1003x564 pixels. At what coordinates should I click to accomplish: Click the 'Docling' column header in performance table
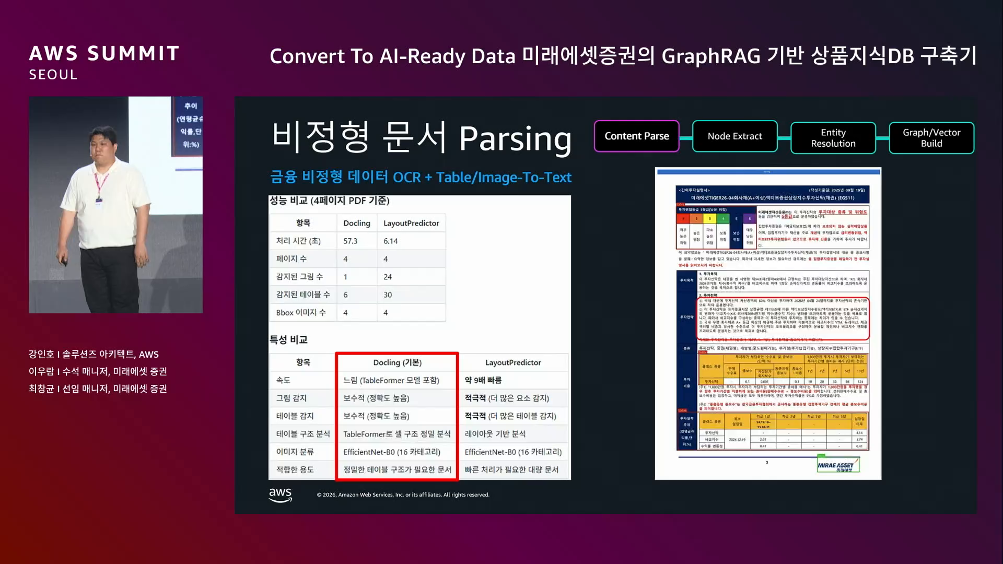pos(357,223)
